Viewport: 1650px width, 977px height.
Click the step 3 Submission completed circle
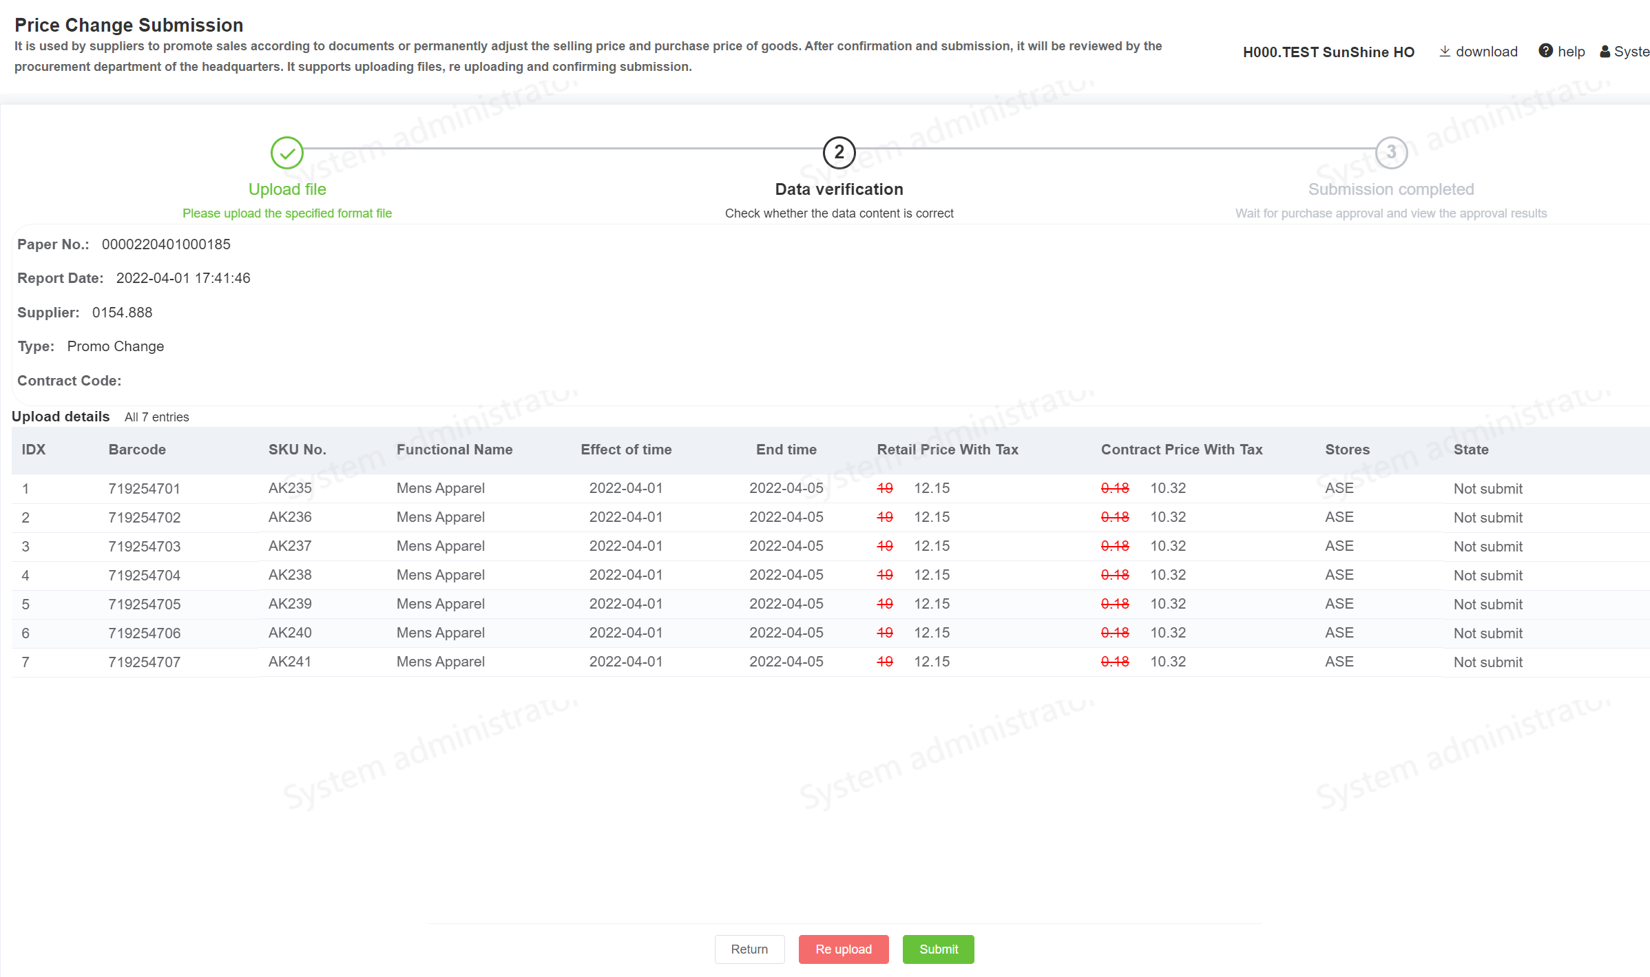click(x=1391, y=153)
